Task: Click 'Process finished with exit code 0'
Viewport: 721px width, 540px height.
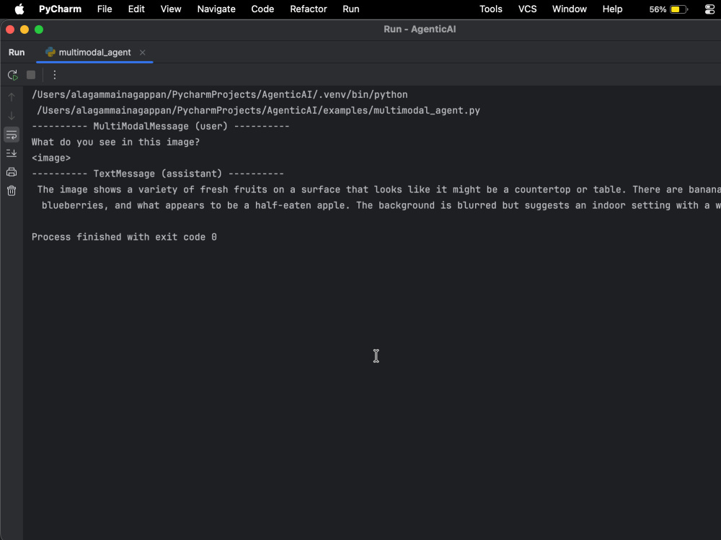Action: pos(124,237)
